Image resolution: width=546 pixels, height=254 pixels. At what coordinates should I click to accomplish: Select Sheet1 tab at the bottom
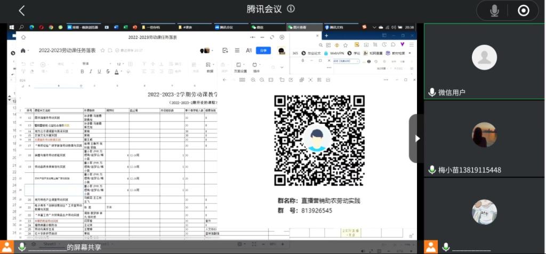[x=49, y=244]
